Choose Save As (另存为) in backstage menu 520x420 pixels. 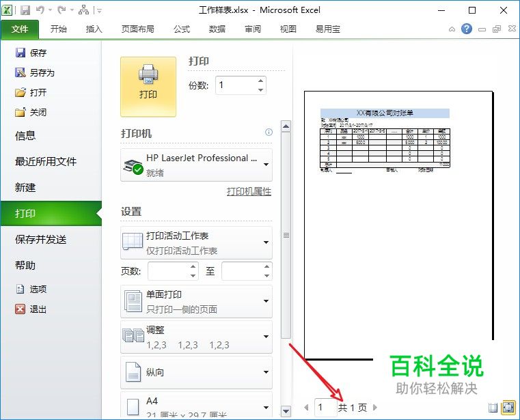click(x=35, y=72)
